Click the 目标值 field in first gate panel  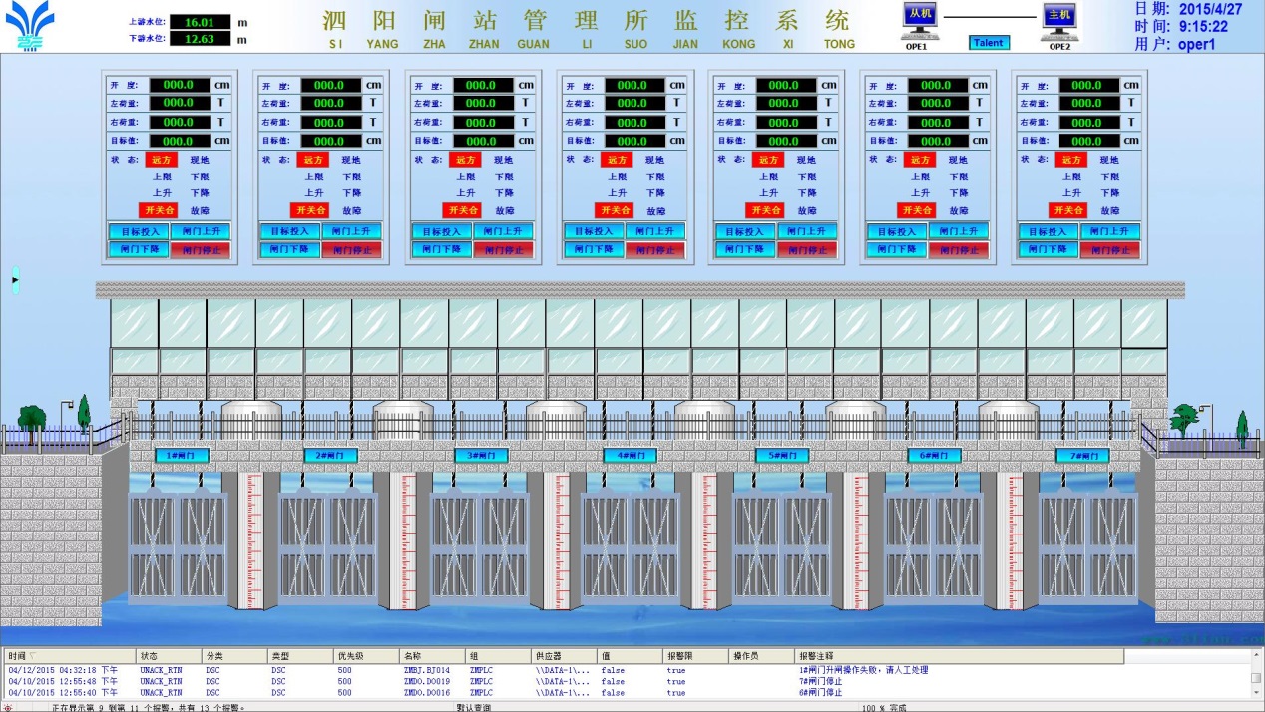[x=179, y=141]
